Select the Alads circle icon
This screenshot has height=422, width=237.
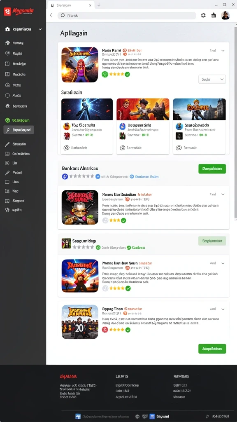tap(7, 95)
